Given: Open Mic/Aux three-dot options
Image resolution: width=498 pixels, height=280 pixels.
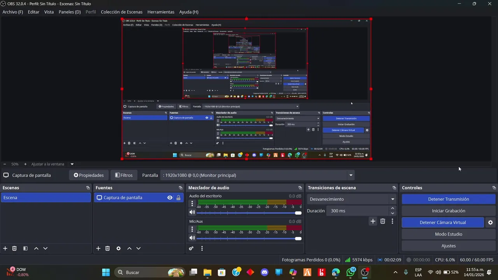Looking at the screenshot, I should [192, 229].
